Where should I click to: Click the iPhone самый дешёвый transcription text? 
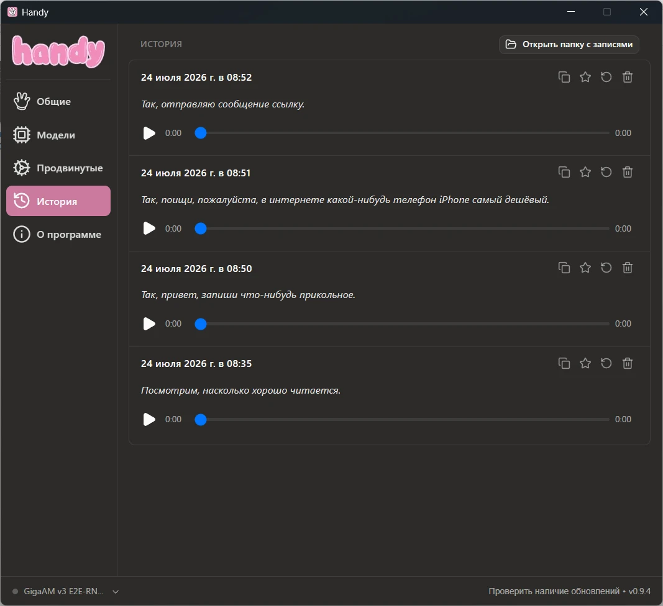tap(345, 199)
